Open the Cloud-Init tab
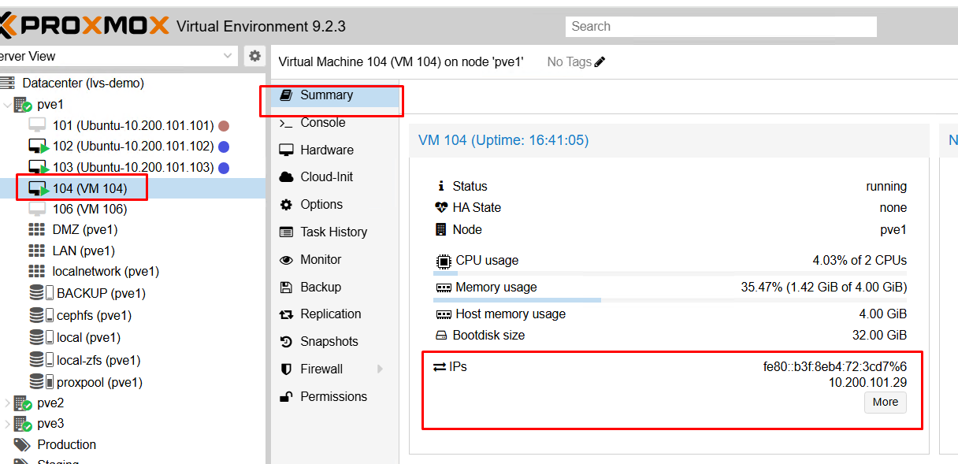 pyautogui.click(x=335, y=176)
